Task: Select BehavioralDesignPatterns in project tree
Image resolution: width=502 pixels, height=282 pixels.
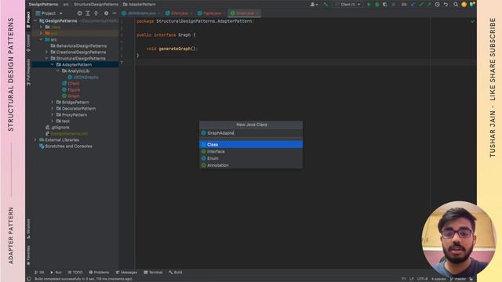Action: (x=82, y=46)
